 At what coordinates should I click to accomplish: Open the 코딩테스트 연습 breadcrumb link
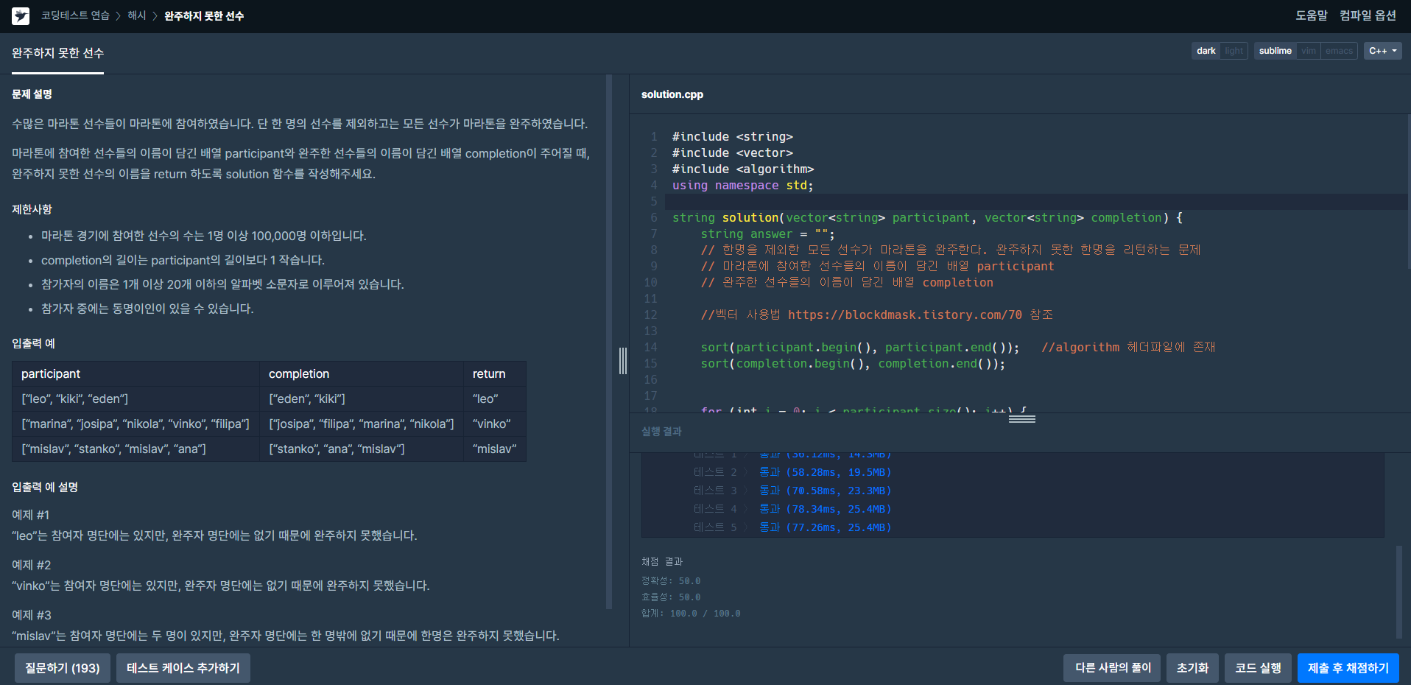(75, 15)
